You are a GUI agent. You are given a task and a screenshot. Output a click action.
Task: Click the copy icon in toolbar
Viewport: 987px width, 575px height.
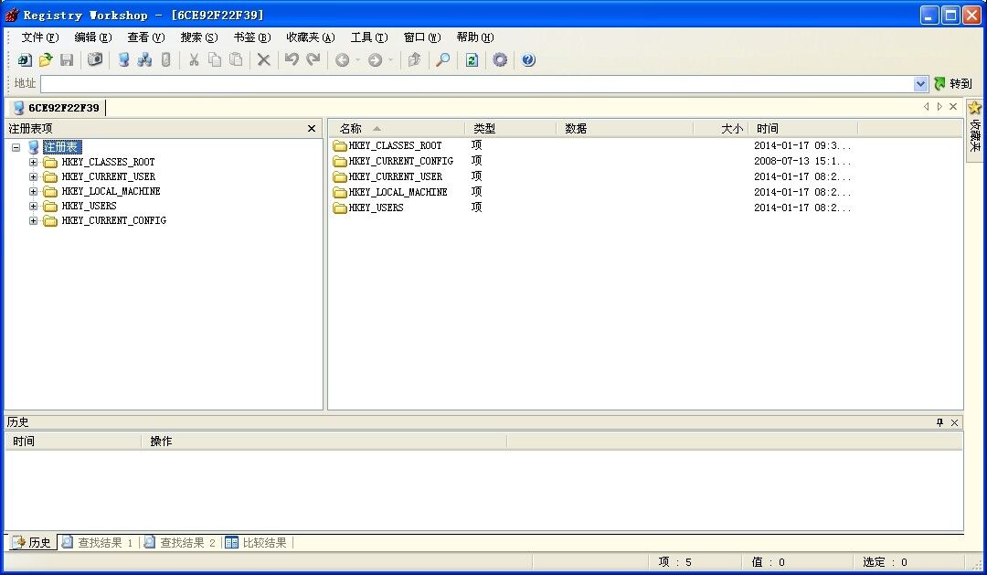pos(215,59)
